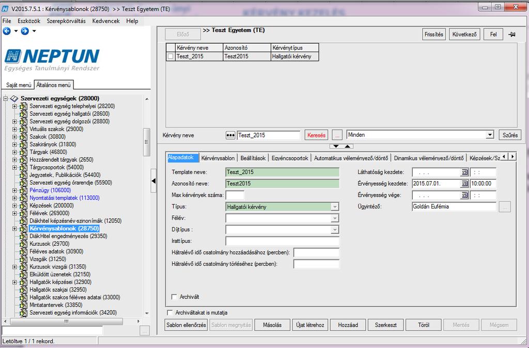Click the up triangle panel splitter arrow

347,146
